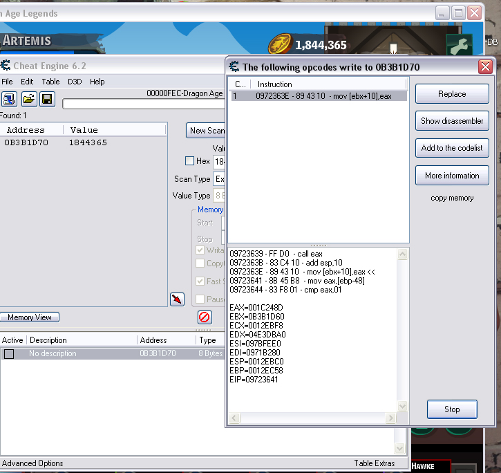Open the File menu
The width and height of the screenshot is (501, 473).
click(x=7, y=82)
